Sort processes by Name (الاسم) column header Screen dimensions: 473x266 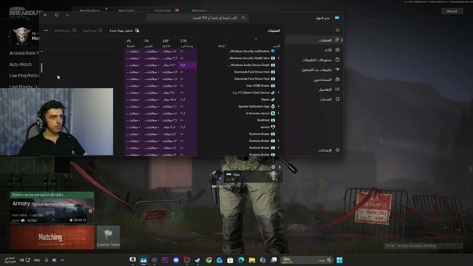[x=255, y=43]
